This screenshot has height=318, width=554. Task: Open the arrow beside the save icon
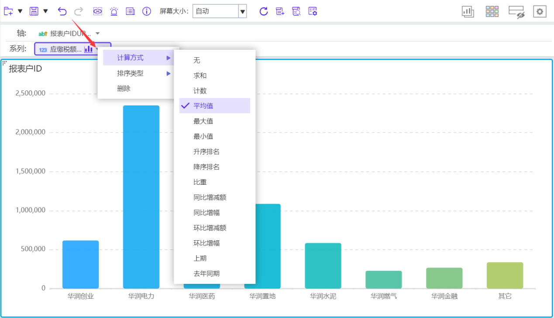(45, 11)
